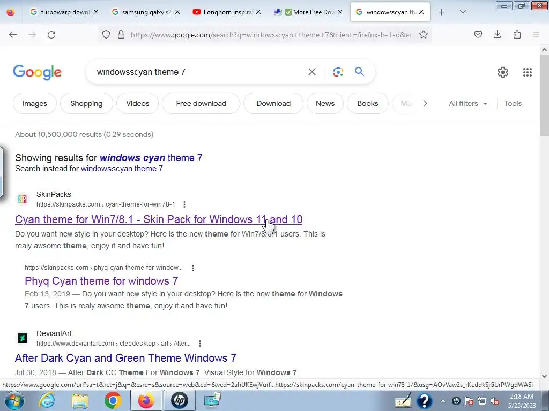
Task: Select the Free download filter chip
Action: [x=201, y=103]
